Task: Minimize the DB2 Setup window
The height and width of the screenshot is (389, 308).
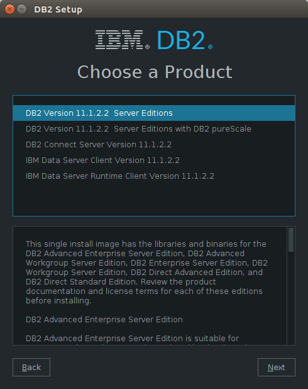Action: click(22, 9)
